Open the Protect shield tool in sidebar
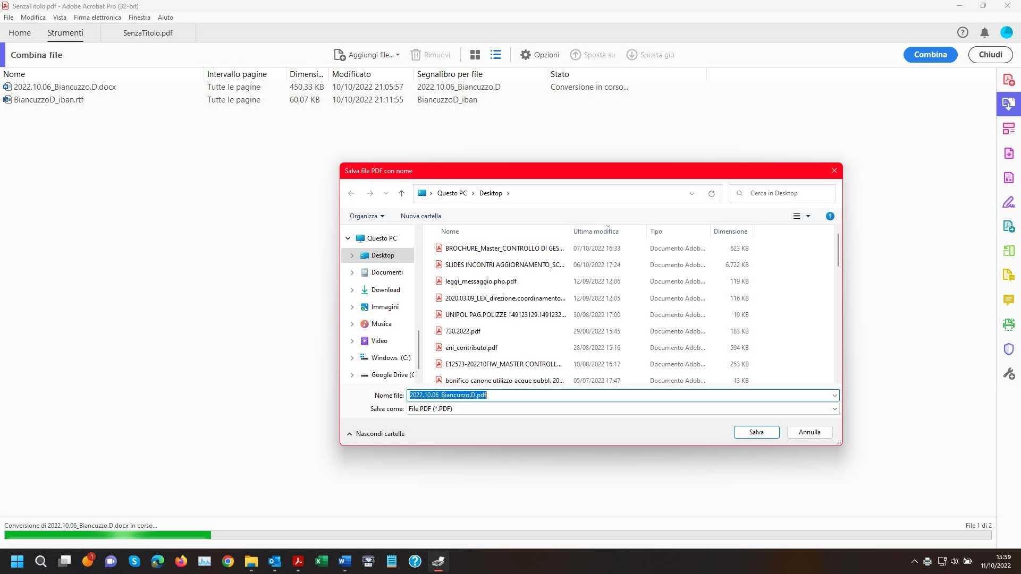This screenshot has width=1021, height=574. click(1008, 349)
